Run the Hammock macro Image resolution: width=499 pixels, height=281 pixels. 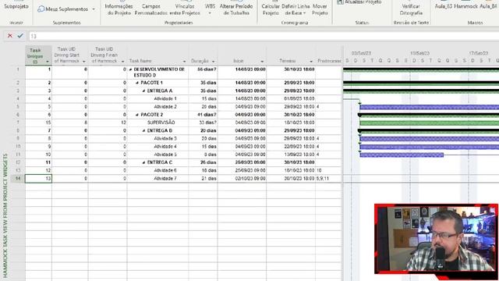pyautogui.click(x=466, y=6)
